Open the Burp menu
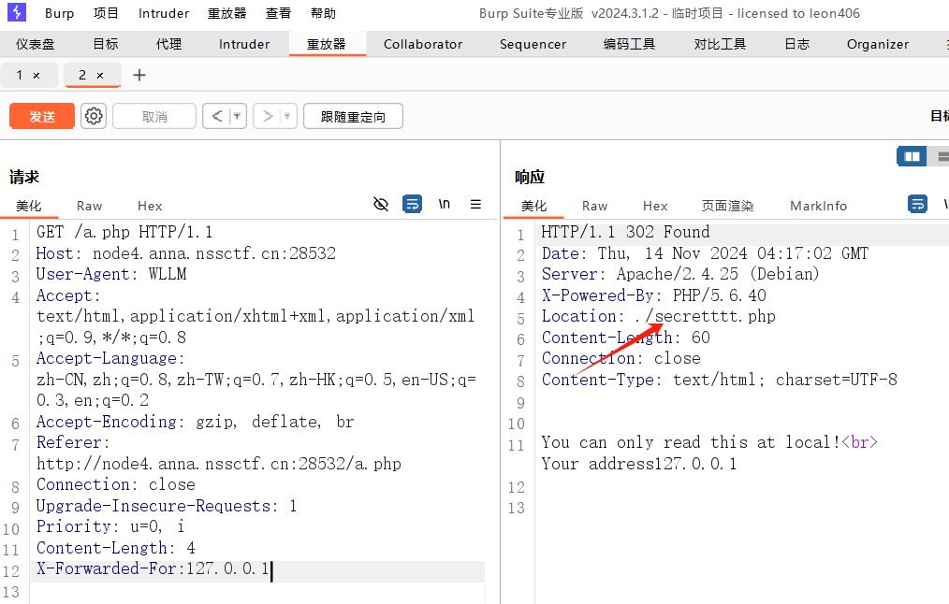This screenshot has height=604, width=949. pos(59,13)
